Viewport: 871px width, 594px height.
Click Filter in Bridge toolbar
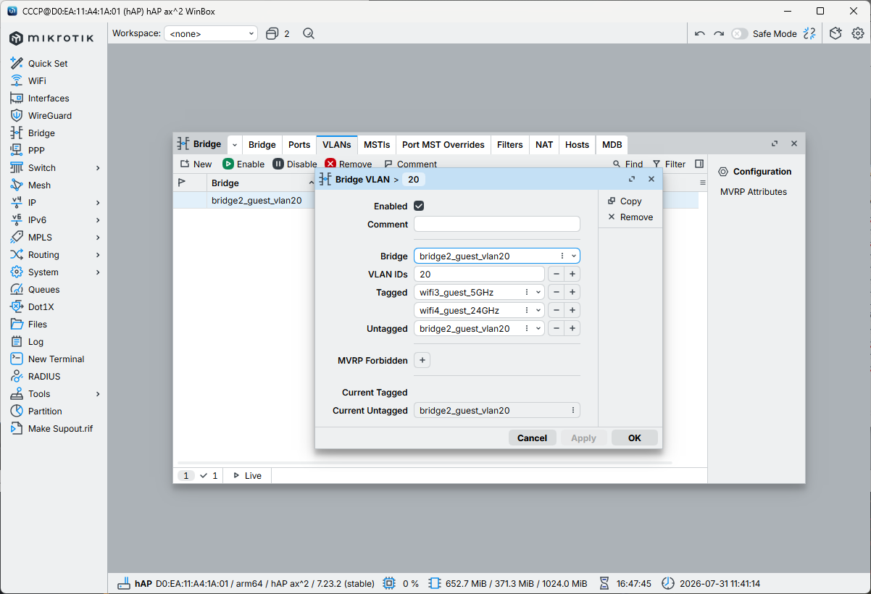pyautogui.click(x=669, y=164)
